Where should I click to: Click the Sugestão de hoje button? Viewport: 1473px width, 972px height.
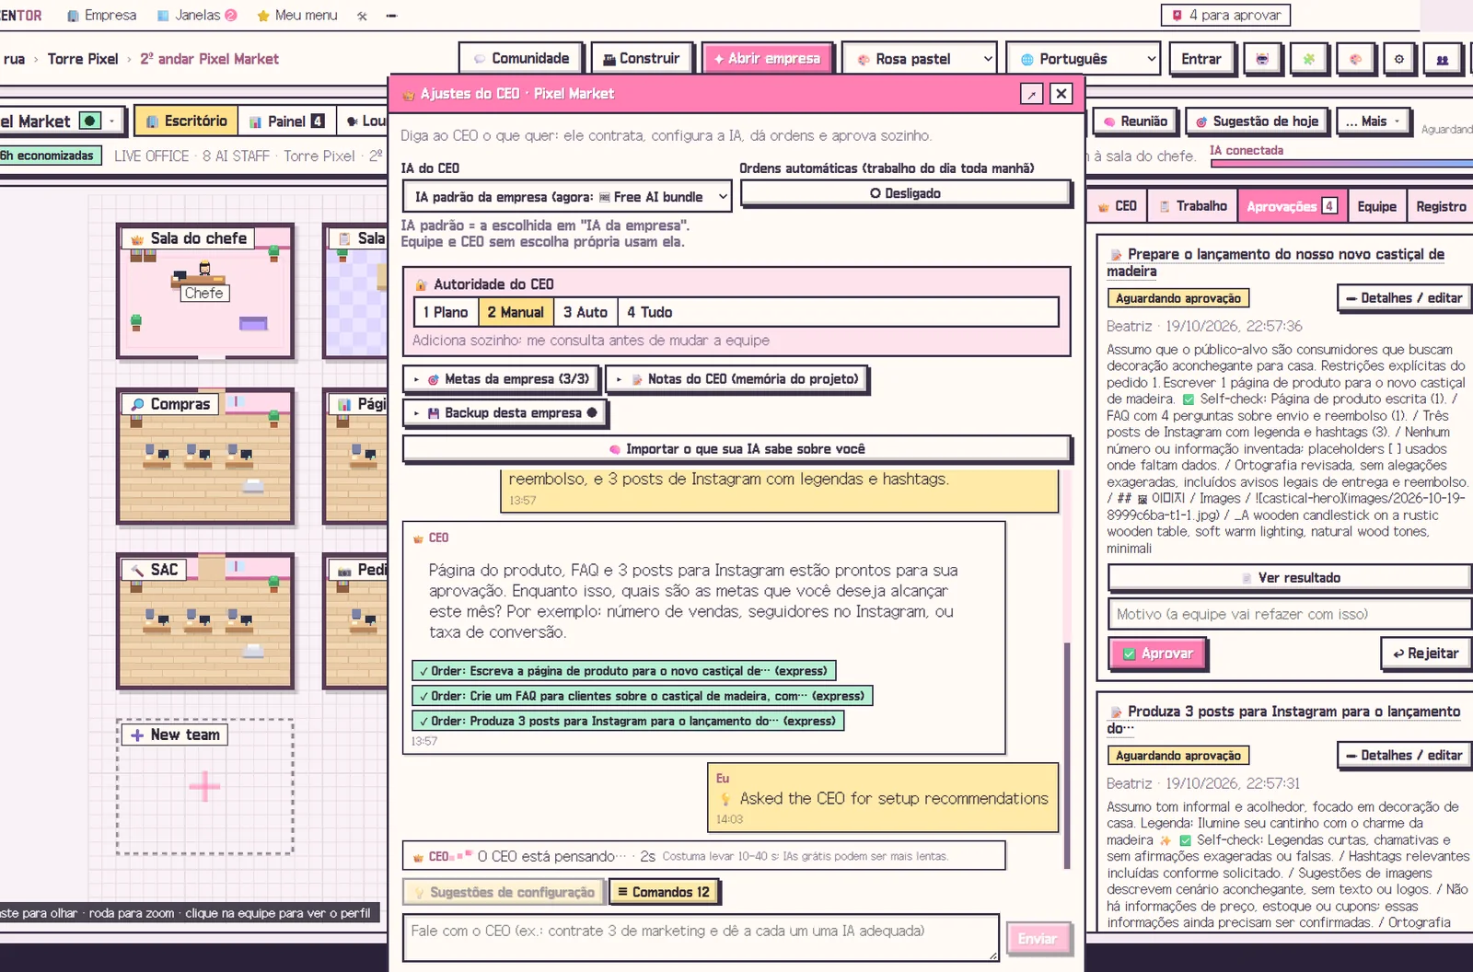click(1257, 121)
